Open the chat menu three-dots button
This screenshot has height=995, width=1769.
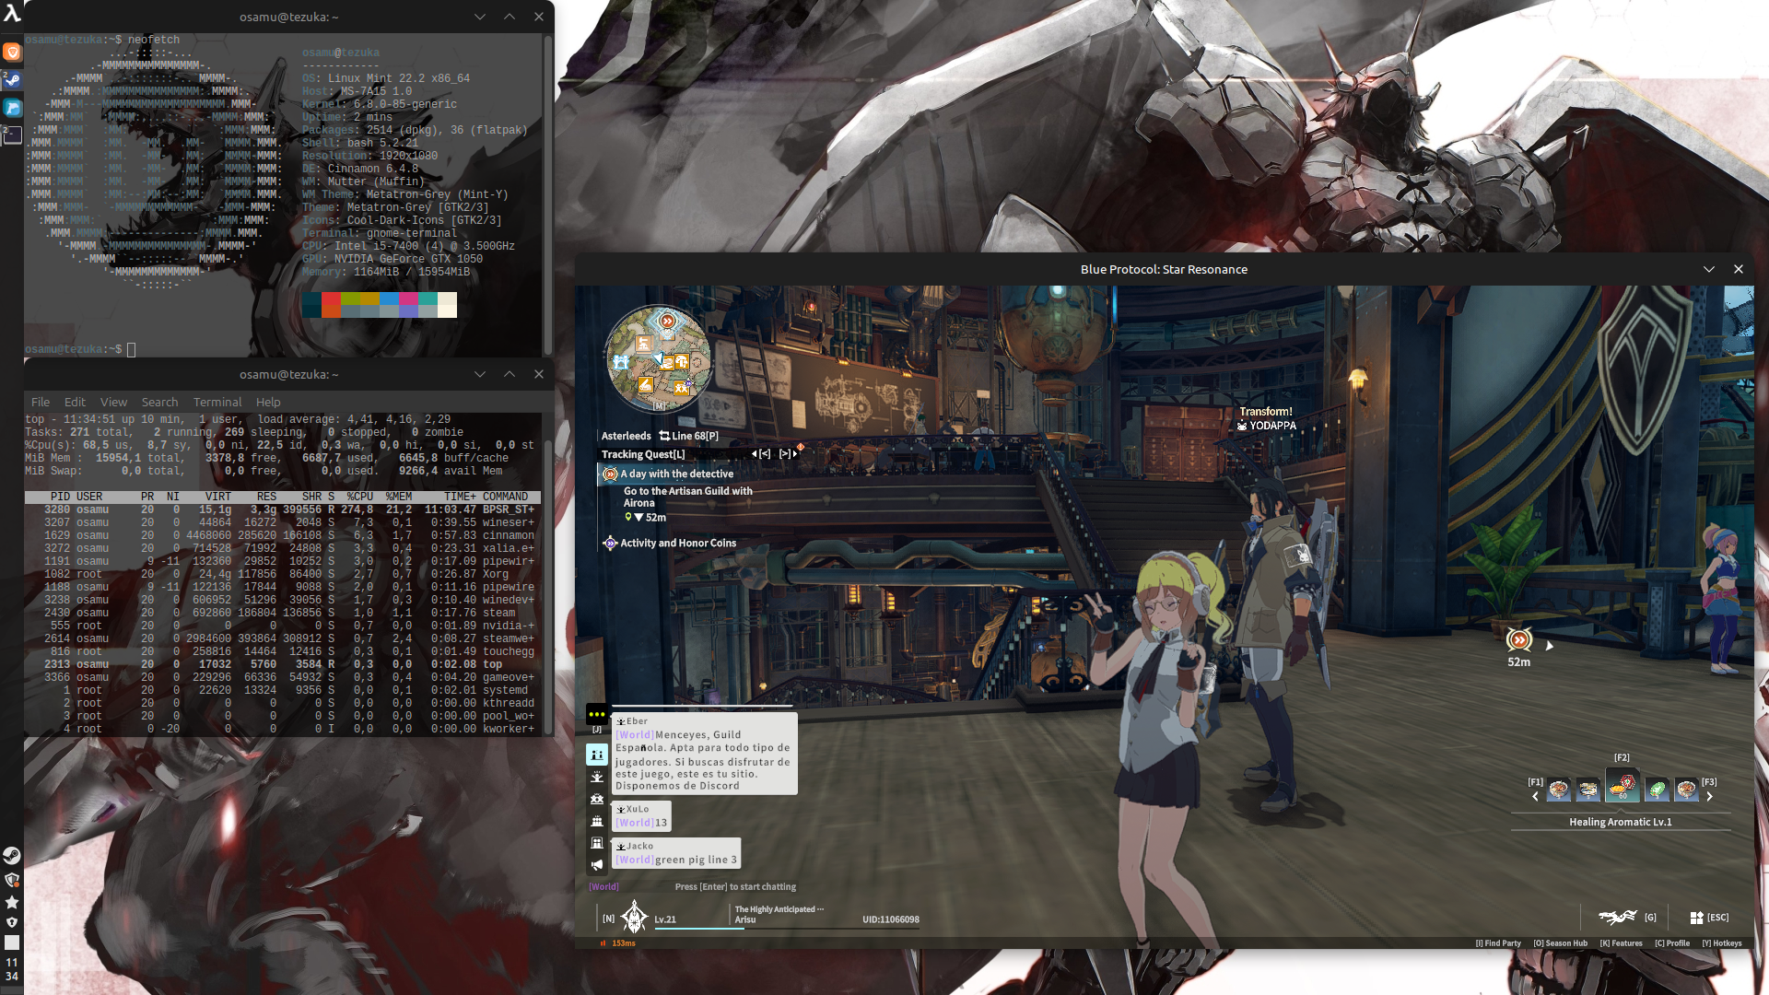[x=596, y=714]
